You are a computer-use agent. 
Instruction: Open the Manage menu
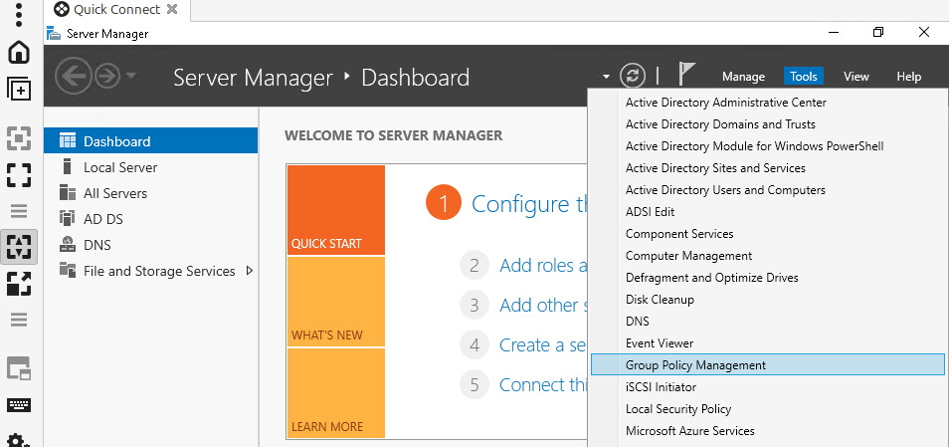point(743,77)
